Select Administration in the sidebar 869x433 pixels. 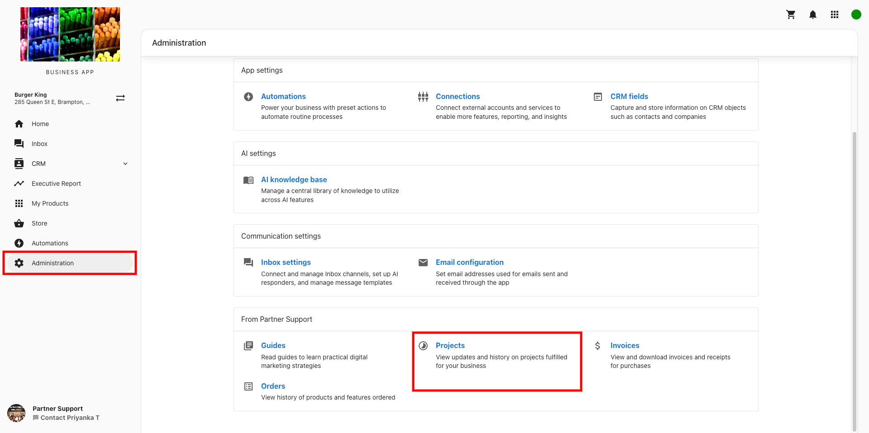(70, 263)
